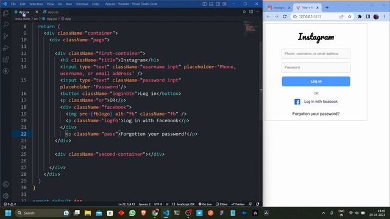Open errors and warnings in status bar

[x=10, y=204]
